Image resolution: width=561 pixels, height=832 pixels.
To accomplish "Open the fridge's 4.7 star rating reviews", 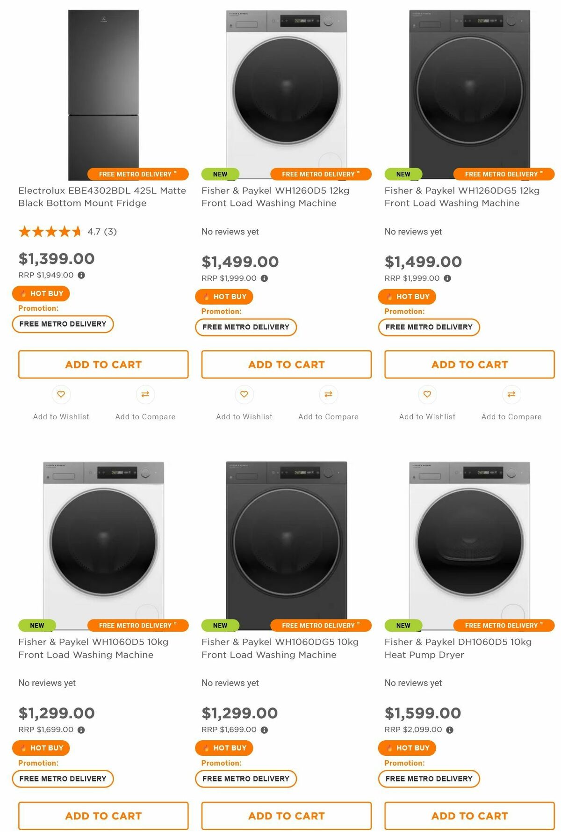I will 67,231.
